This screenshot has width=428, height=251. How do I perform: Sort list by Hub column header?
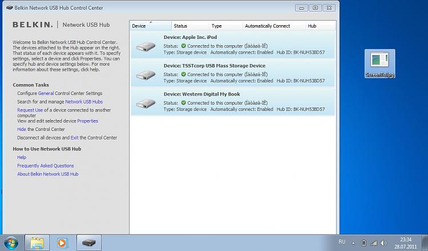coord(321,26)
